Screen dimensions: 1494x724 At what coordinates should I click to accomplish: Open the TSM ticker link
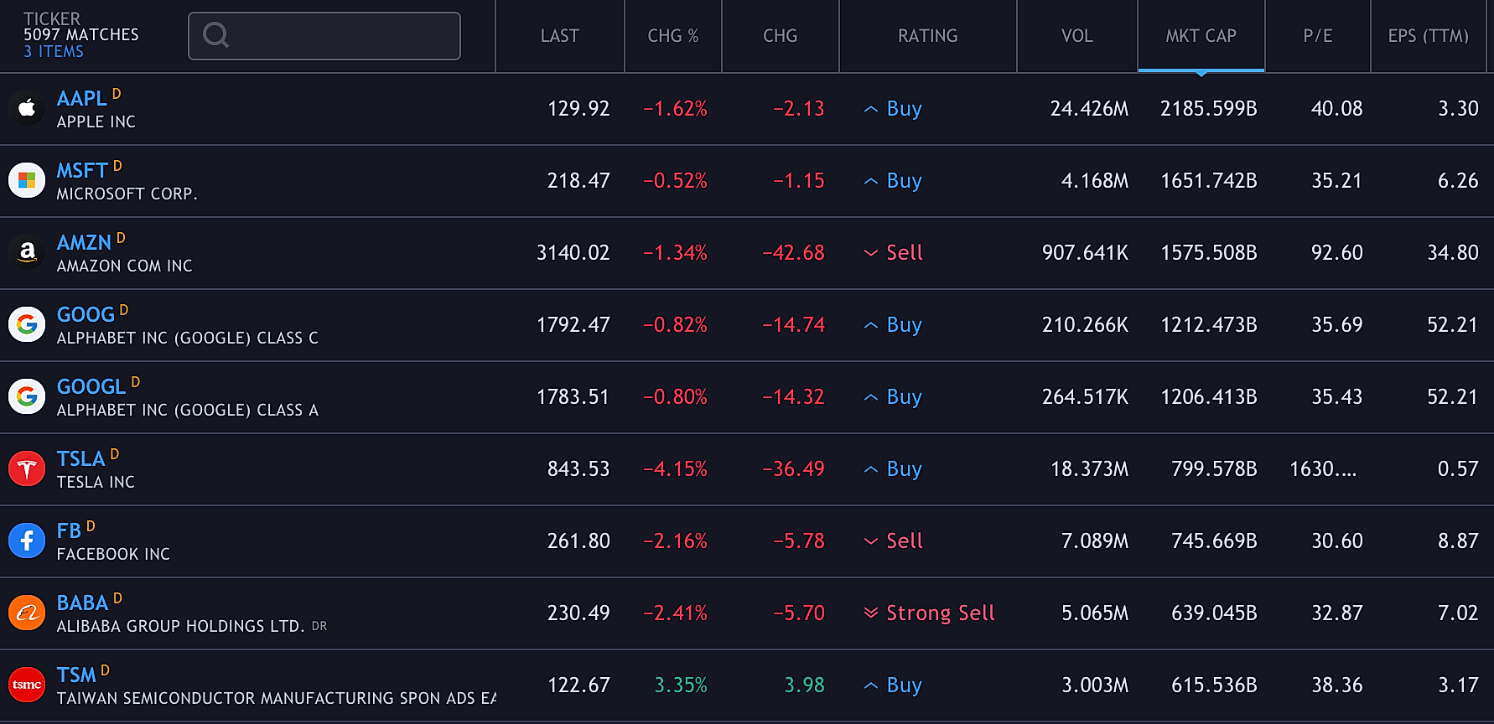point(76,675)
